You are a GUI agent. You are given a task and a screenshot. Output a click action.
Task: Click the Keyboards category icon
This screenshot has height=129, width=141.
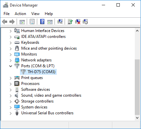17,42
